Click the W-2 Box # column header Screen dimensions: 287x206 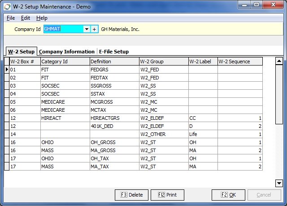pyautogui.click(x=25, y=61)
